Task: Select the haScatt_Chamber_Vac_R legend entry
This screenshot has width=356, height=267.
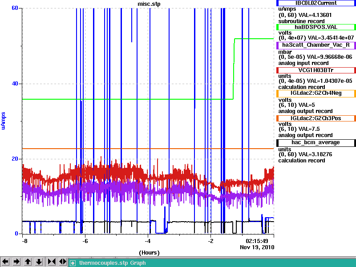Action: tap(316, 45)
